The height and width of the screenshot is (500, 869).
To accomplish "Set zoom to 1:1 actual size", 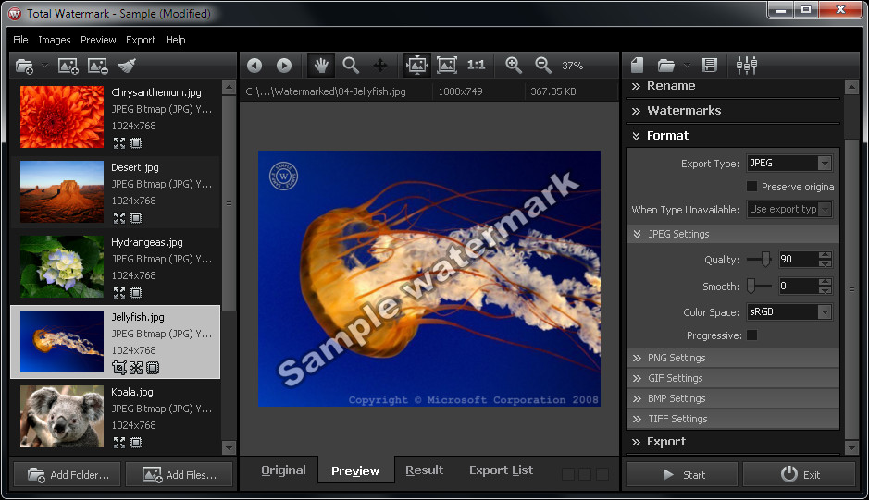I will [476, 66].
